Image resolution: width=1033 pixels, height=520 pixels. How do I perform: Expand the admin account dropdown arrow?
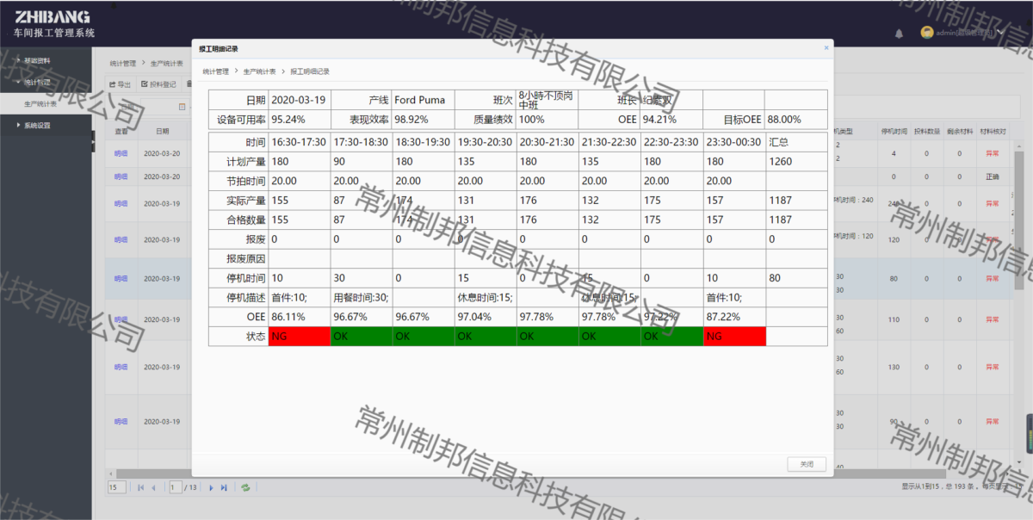click(x=1001, y=33)
